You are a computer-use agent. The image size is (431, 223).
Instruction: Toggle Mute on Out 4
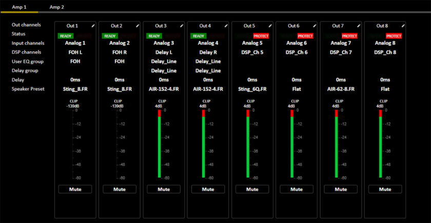208,189
